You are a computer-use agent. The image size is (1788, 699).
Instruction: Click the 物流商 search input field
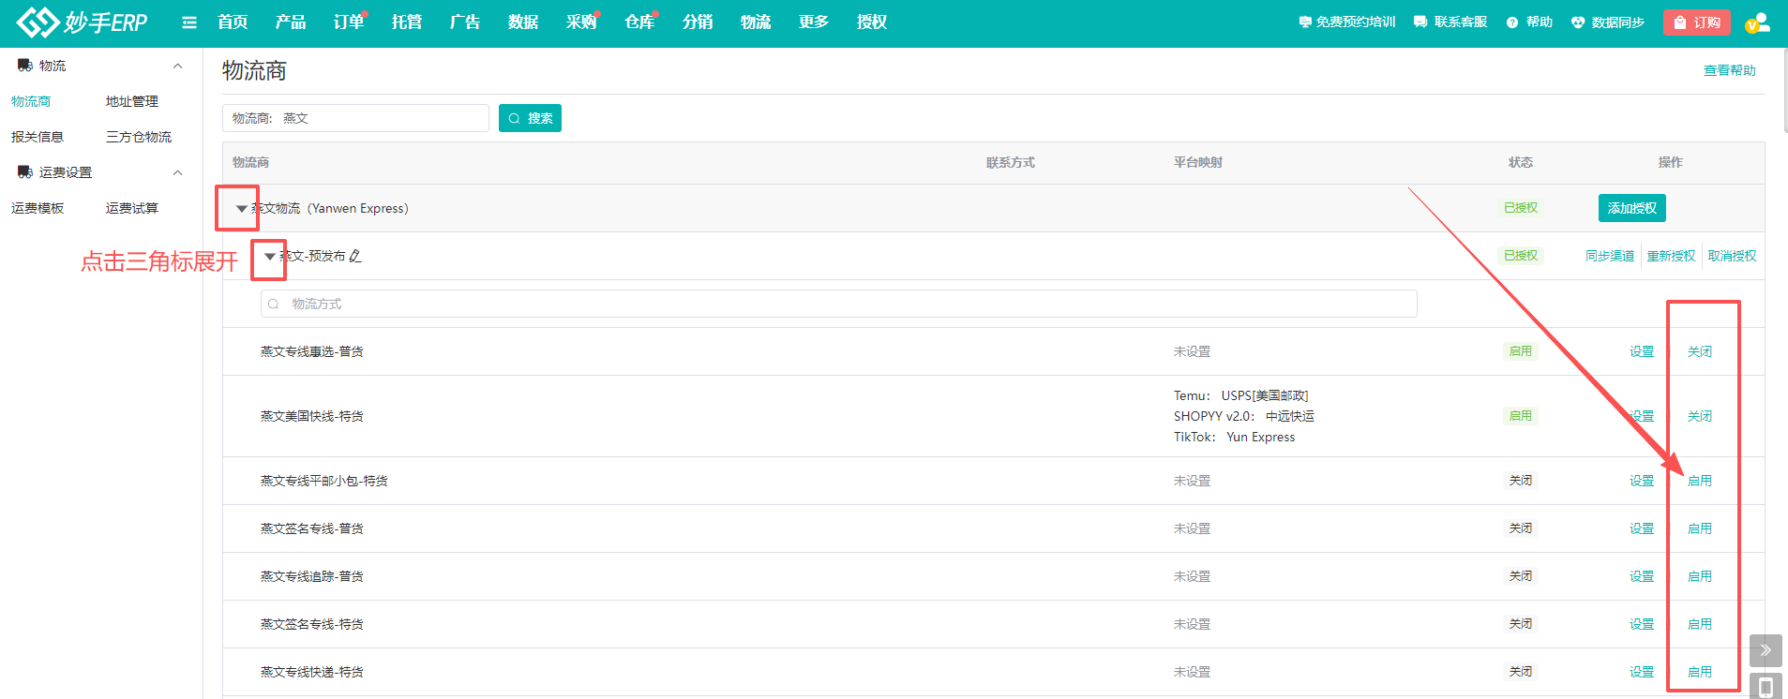tap(355, 118)
